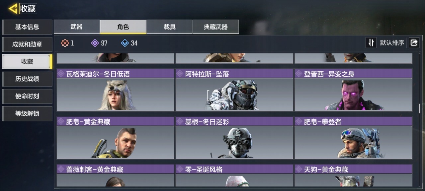Click rarity diamond icon on 登普西-异变之身
Viewport: 425px width, 191px height.
point(299,74)
